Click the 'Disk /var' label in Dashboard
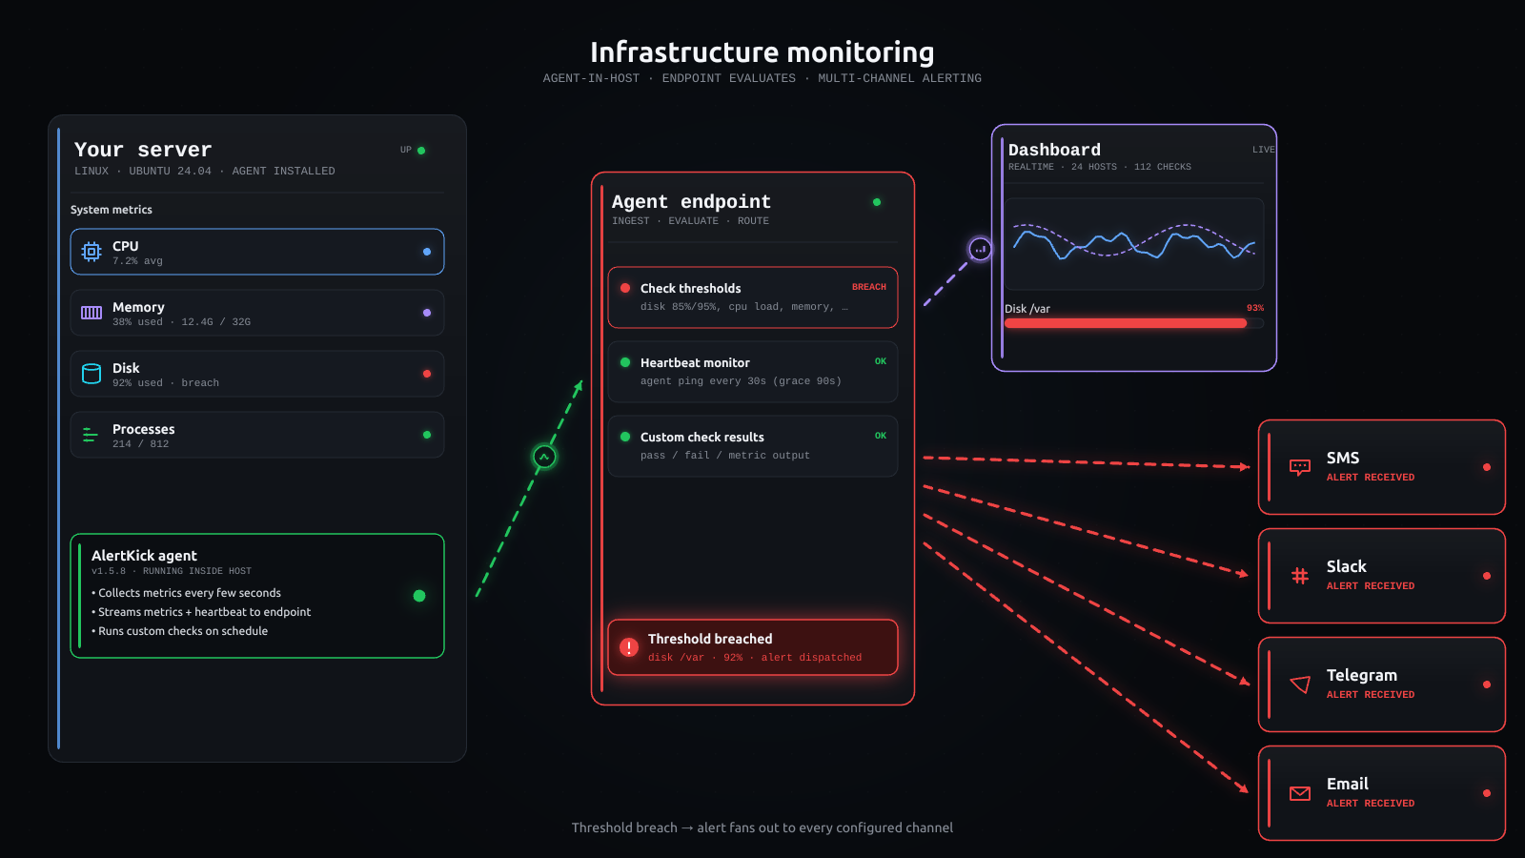The width and height of the screenshot is (1525, 858). [x=1027, y=309]
